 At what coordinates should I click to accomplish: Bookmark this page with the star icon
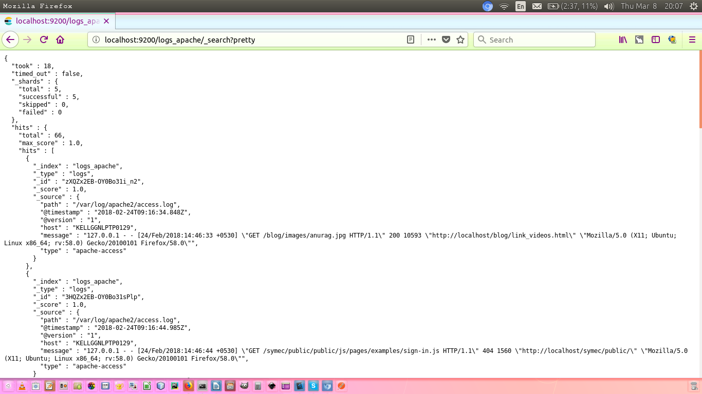tap(460, 40)
